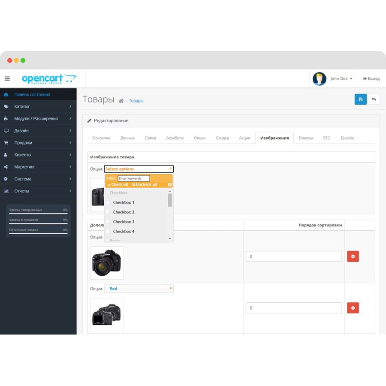Screen dimensions: 386x386
Task: Click the main product image thumbnail
Action: (97, 195)
